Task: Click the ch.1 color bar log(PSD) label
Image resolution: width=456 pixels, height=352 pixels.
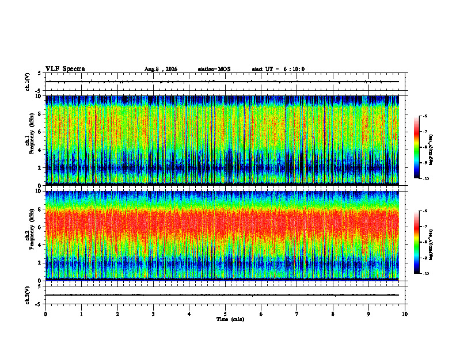Action: [x=431, y=150]
